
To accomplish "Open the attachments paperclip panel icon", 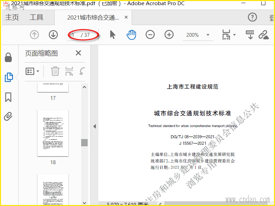I will click(x=8, y=116).
